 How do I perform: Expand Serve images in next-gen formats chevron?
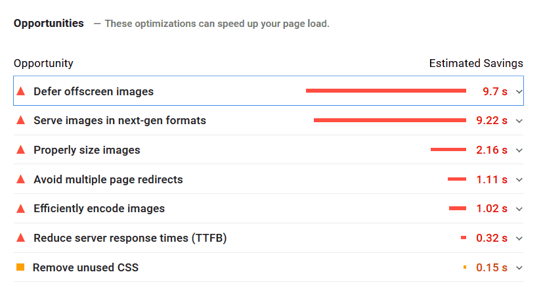point(519,121)
